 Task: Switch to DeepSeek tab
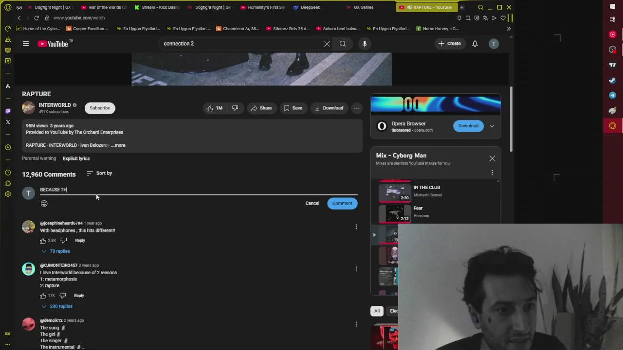point(316,7)
